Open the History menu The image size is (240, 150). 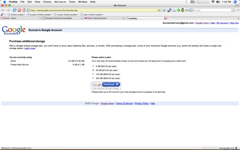tap(47, 2)
